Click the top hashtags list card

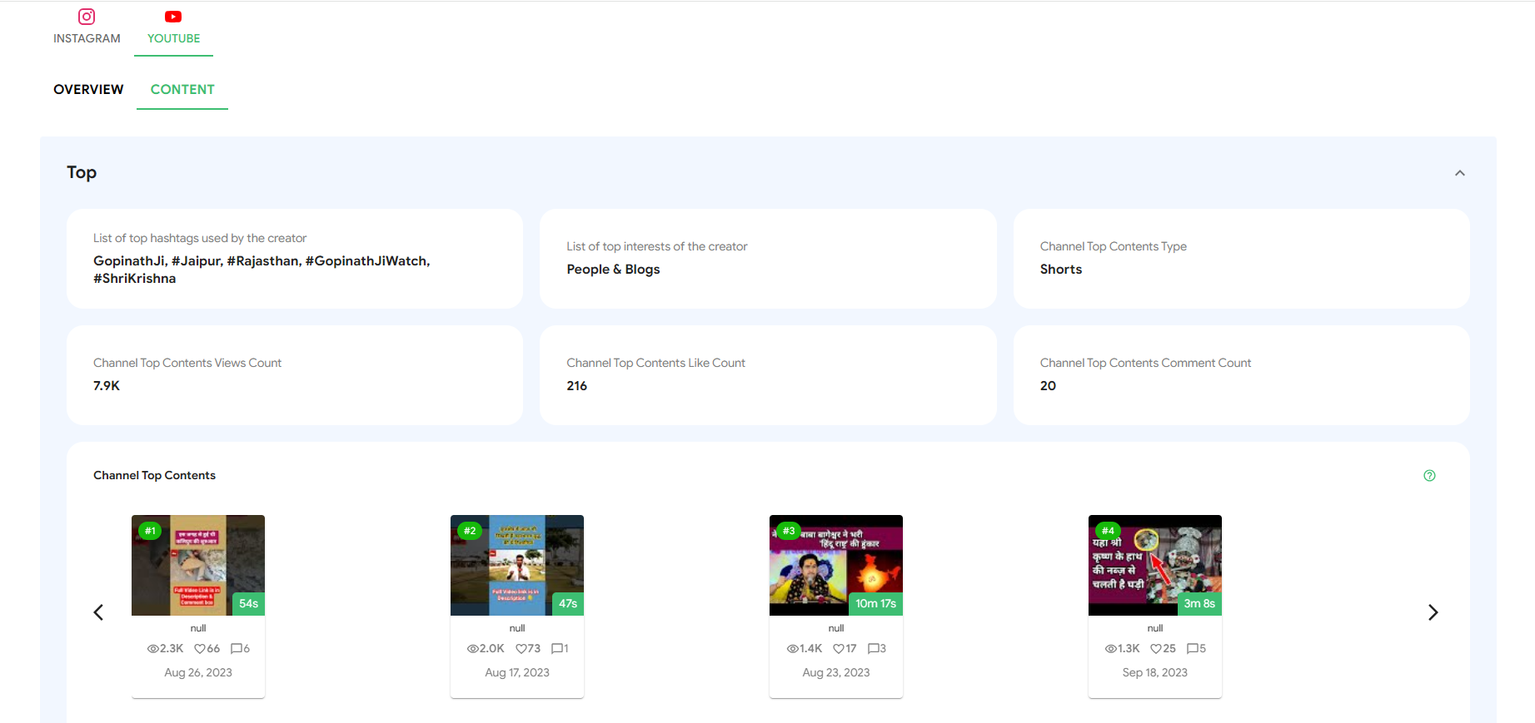click(295, 259)
